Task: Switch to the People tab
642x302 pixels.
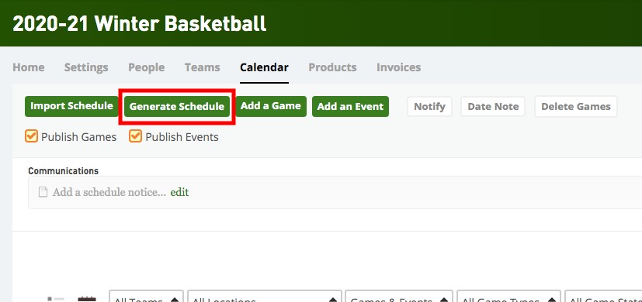Action: [x=147, y=67]
